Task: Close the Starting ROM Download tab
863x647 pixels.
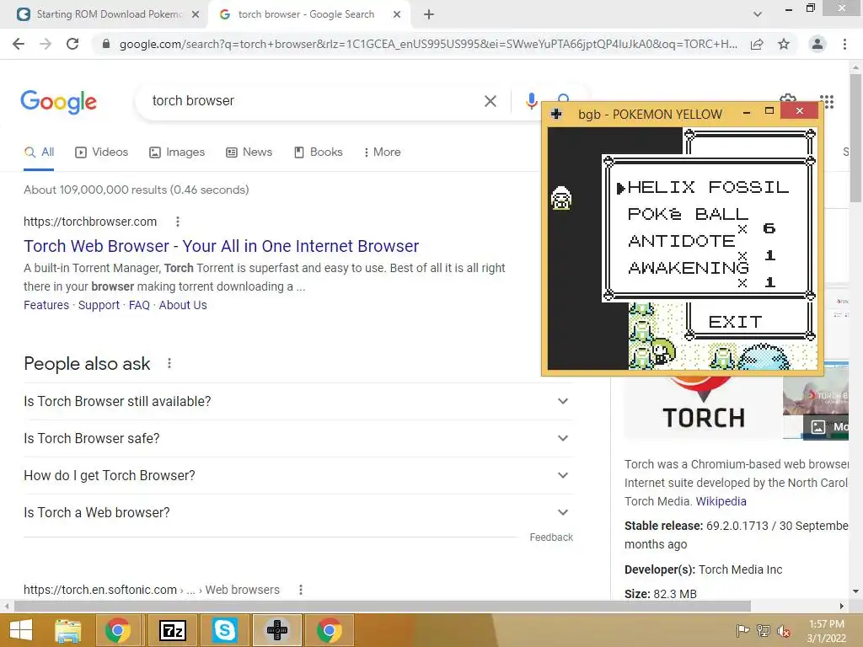Action: point(196,14)
